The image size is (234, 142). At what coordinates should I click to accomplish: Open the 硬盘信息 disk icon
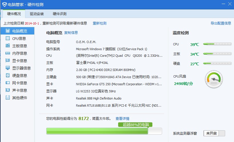8,75
